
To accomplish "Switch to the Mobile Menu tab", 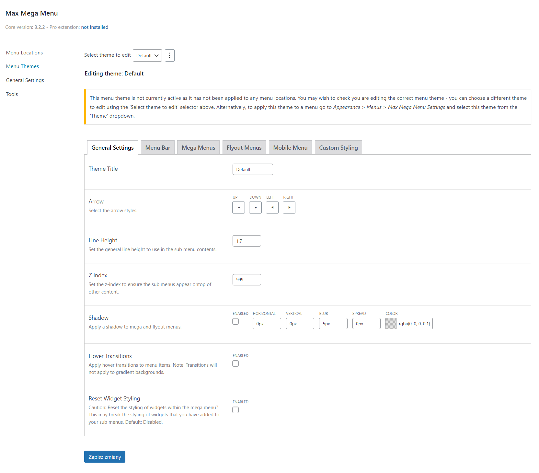I will coord(291,148).
